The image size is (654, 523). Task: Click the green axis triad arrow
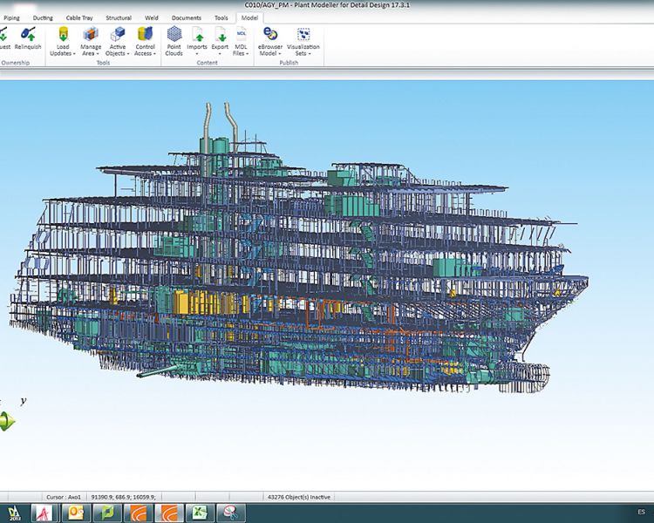(7, 421)
